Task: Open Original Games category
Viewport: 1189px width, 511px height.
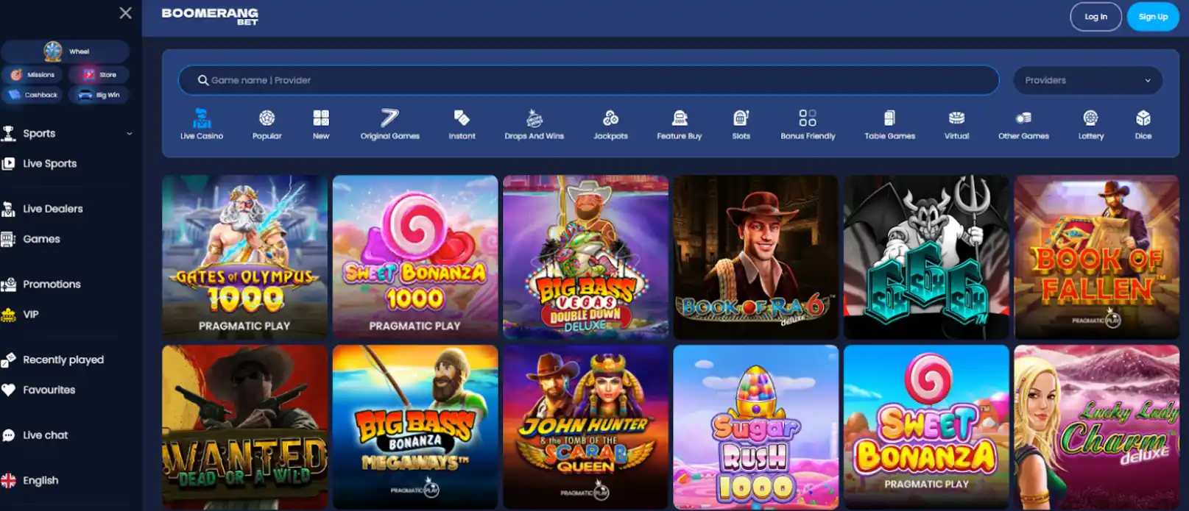Action: coord(389,124)
